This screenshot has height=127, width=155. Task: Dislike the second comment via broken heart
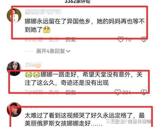coord(144,92)
